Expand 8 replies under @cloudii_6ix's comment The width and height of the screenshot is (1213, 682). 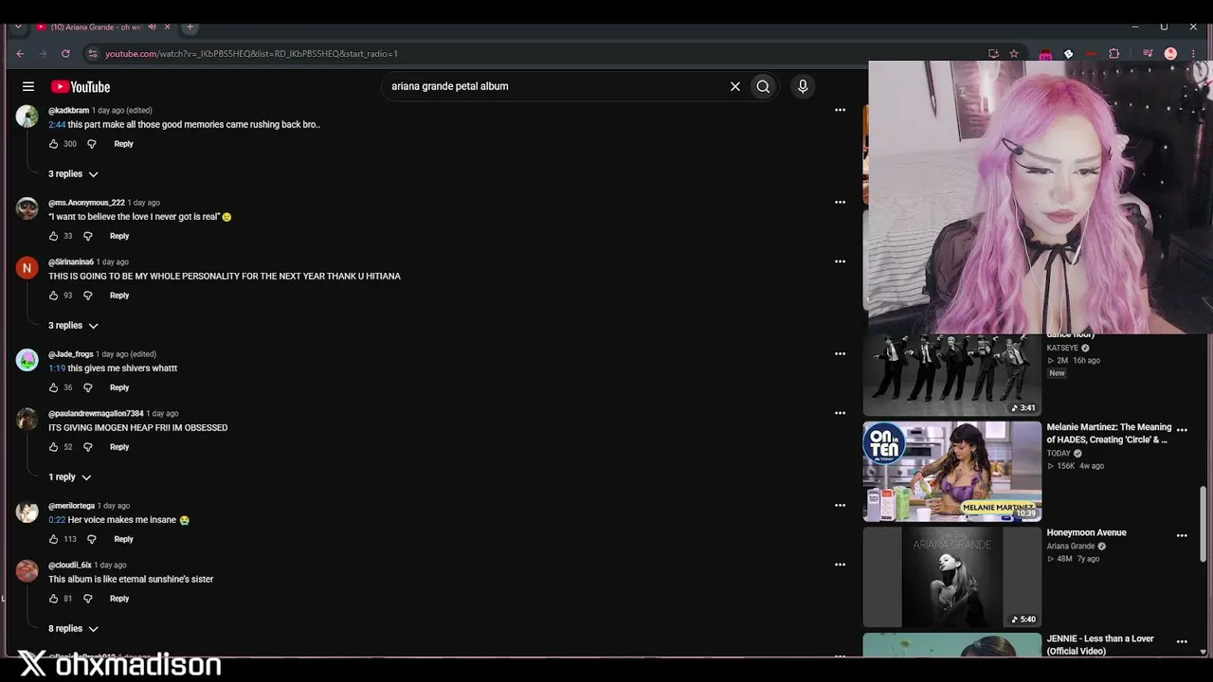pyautogui.click(x=73, y=629)
